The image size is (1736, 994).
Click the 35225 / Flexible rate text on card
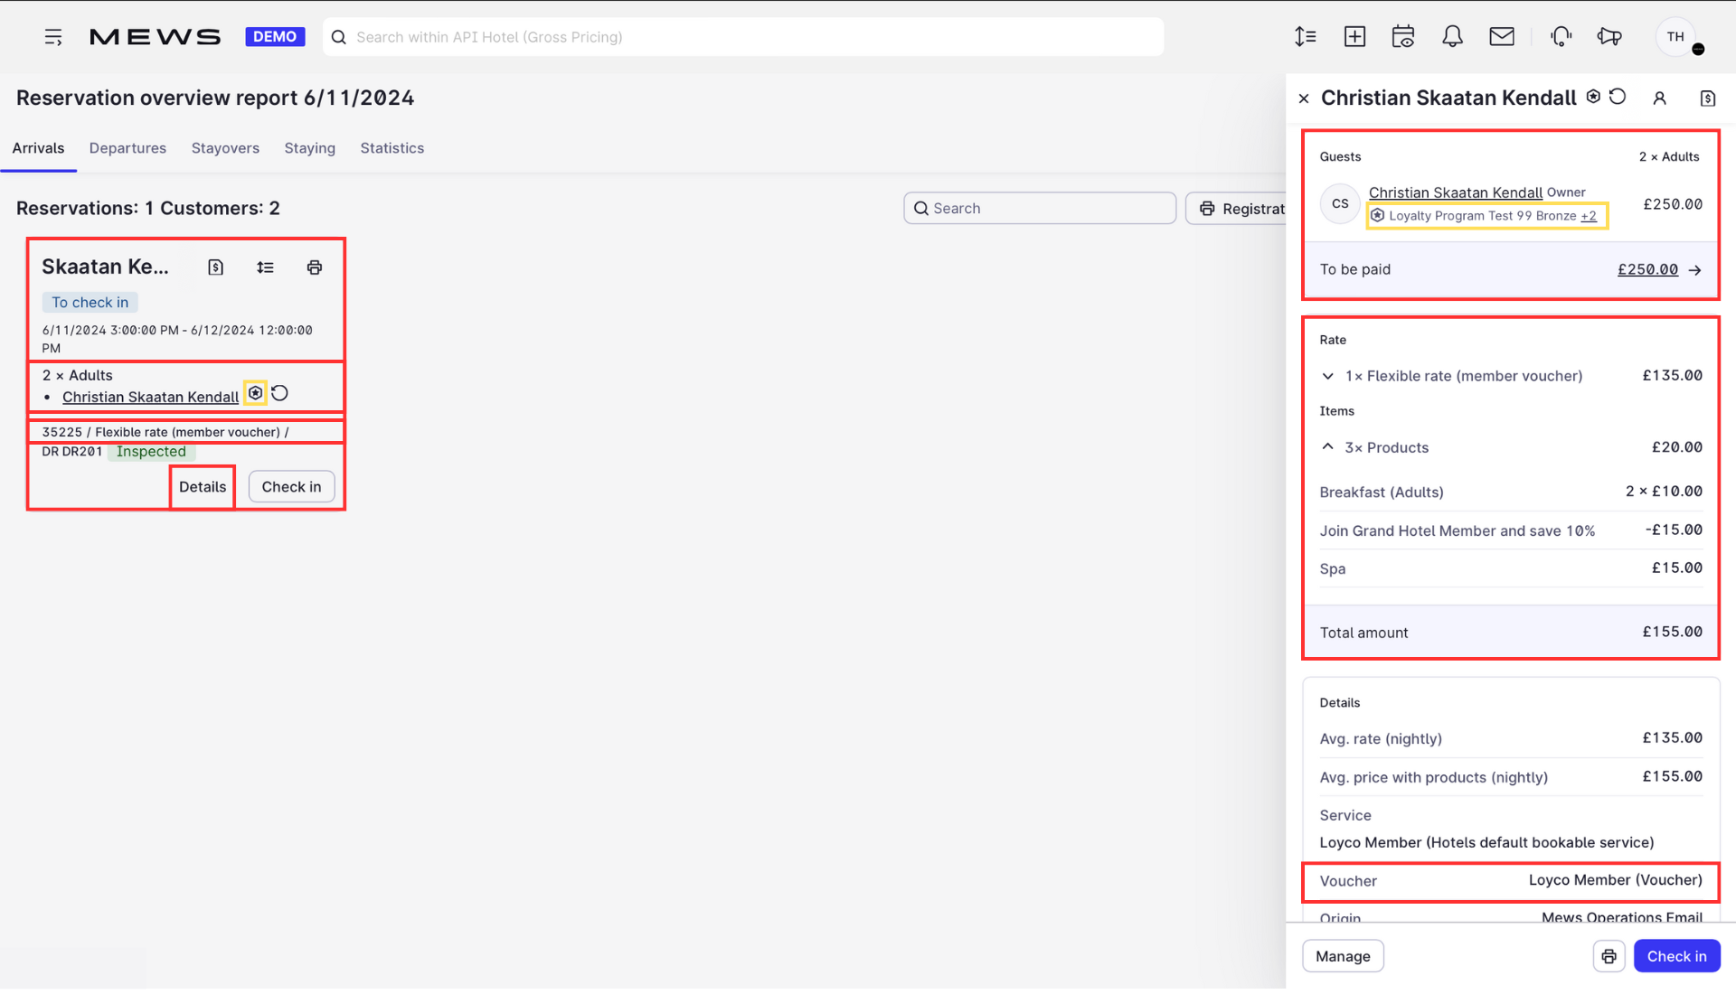(x=165, y=433)
